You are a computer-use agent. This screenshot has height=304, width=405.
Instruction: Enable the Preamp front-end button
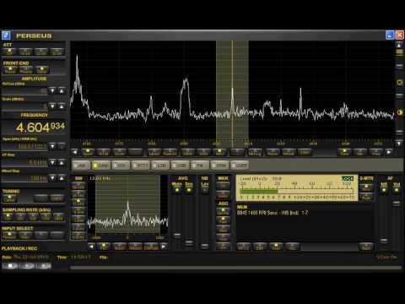coord(26,70)
